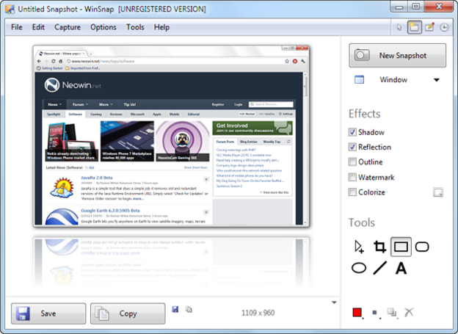Open the line width selector
This screenshot has width=458, height=334.
click(375, 313)
